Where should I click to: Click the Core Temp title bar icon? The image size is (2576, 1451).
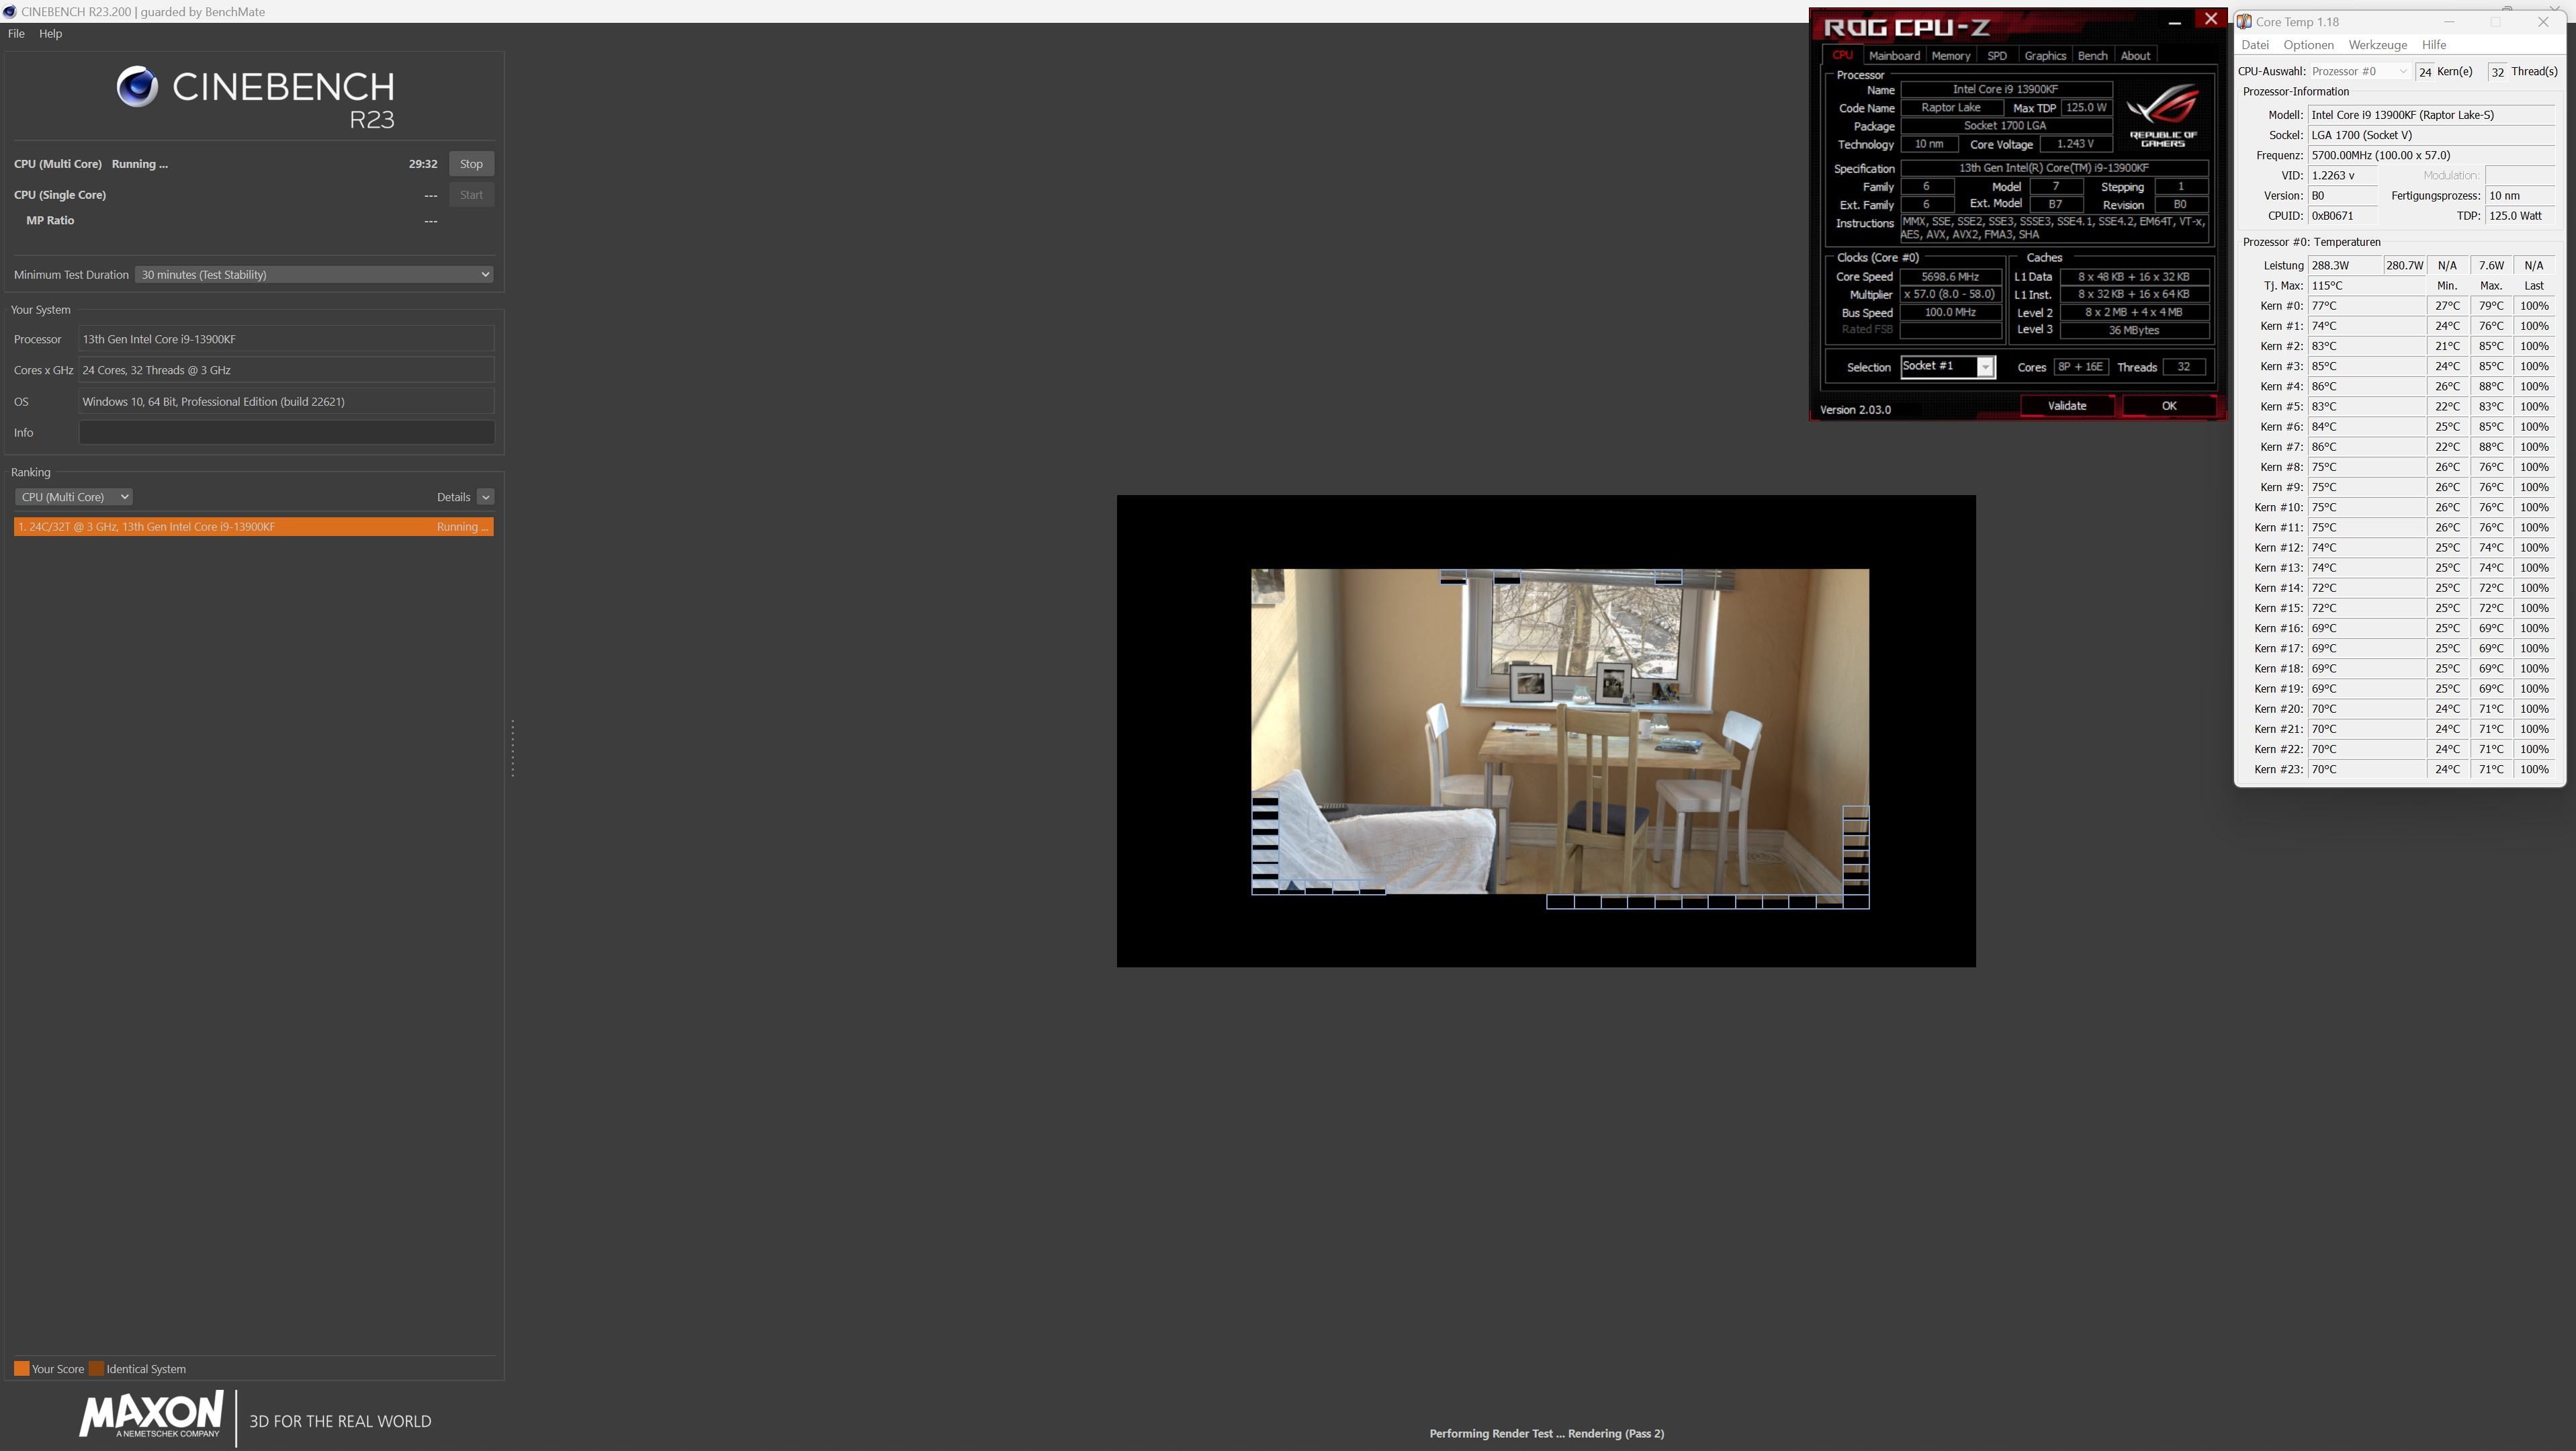[x=2244, y=22]
